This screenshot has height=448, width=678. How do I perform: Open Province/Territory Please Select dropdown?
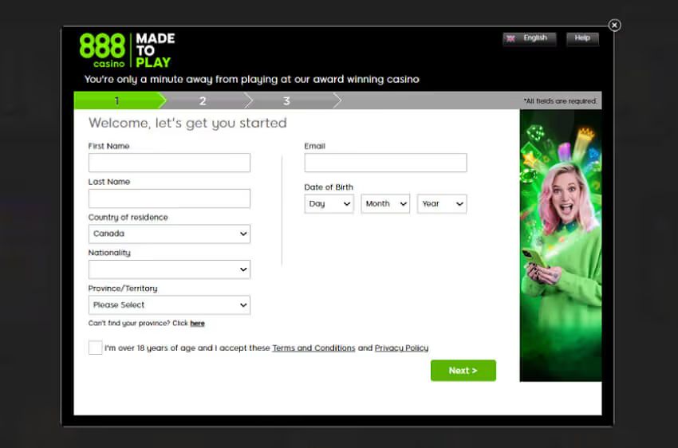click(169, 305)
